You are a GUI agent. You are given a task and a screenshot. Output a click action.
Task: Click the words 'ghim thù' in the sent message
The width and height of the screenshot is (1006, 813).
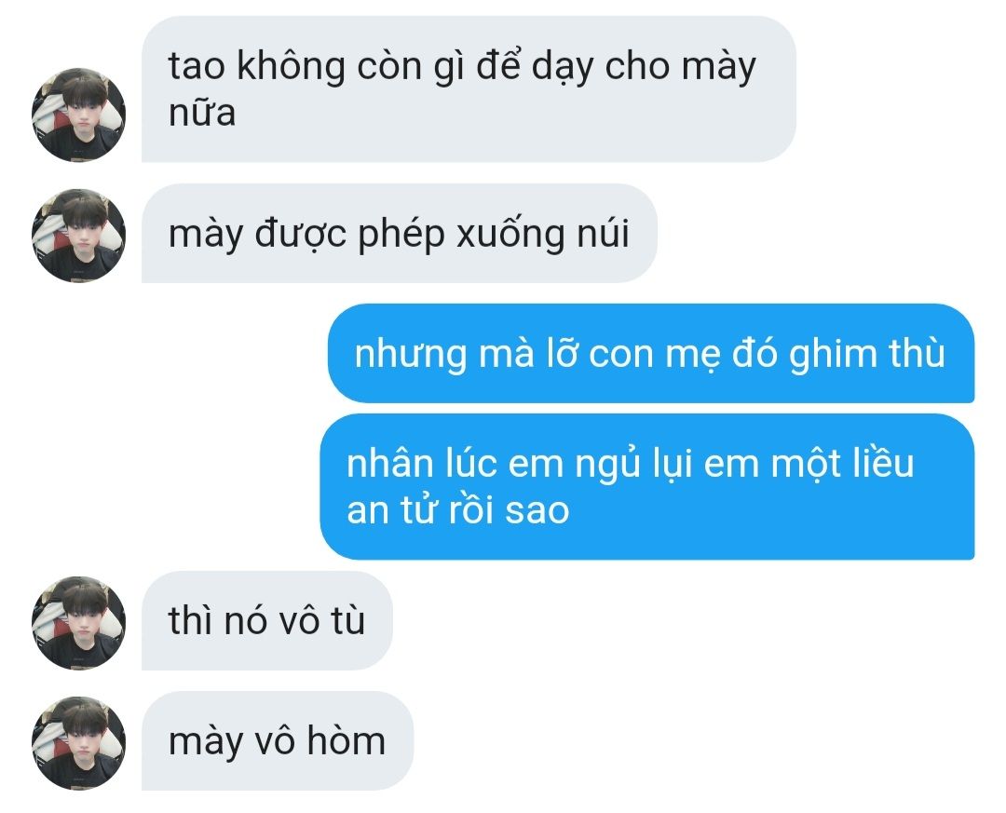point(867,355)
